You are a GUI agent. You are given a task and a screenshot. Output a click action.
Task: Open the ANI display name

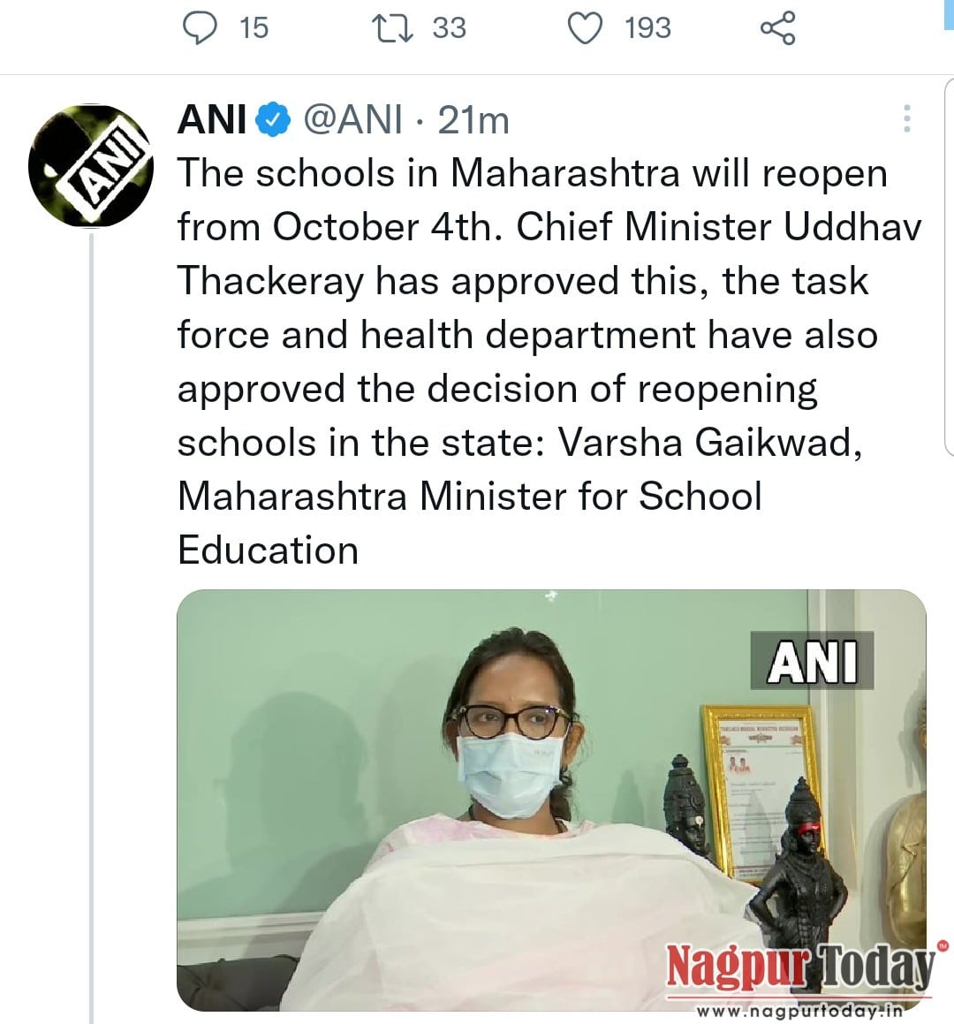pyautogui.click(x=212, y=119)
